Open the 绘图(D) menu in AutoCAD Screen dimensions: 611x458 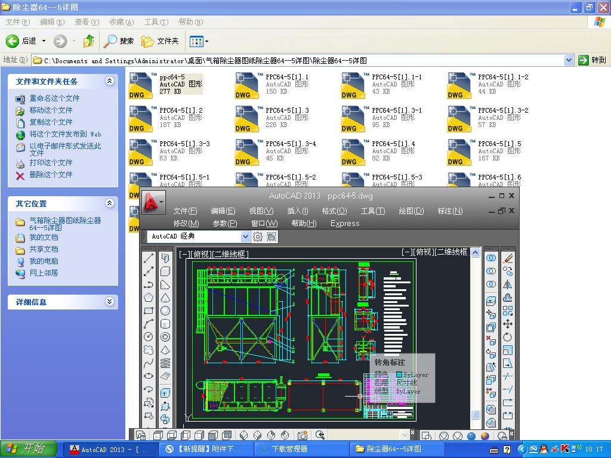411,211
